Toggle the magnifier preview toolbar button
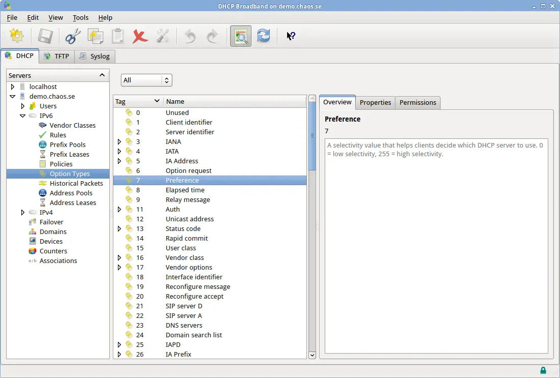This screenshot has width=560, height=378. click(240, 37)
